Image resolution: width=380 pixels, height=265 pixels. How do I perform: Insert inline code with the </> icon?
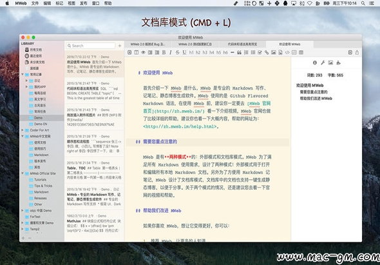click(287, 52)
